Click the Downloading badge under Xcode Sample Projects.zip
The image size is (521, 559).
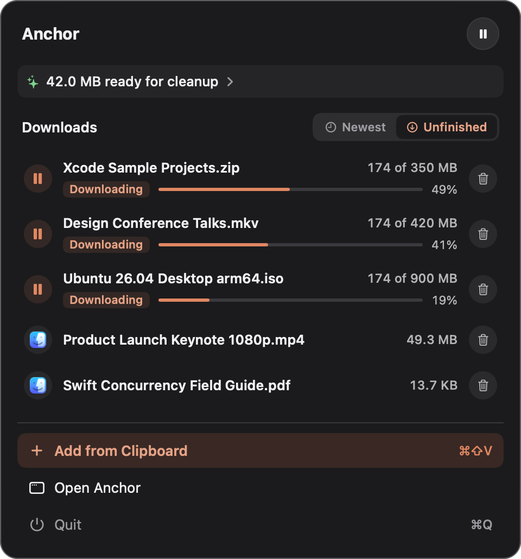pyautogui.click(x=106, y=189)
